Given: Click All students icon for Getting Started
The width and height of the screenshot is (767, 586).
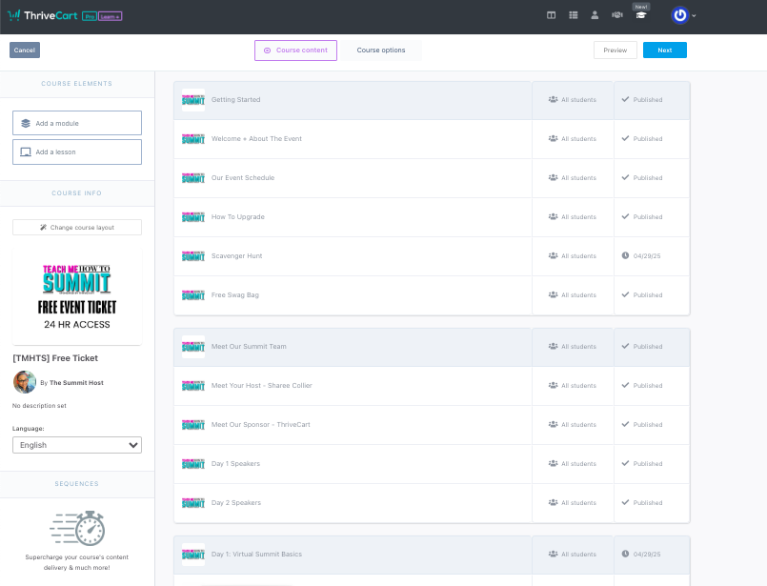Looking at the screenshot, I should point(553,99).
